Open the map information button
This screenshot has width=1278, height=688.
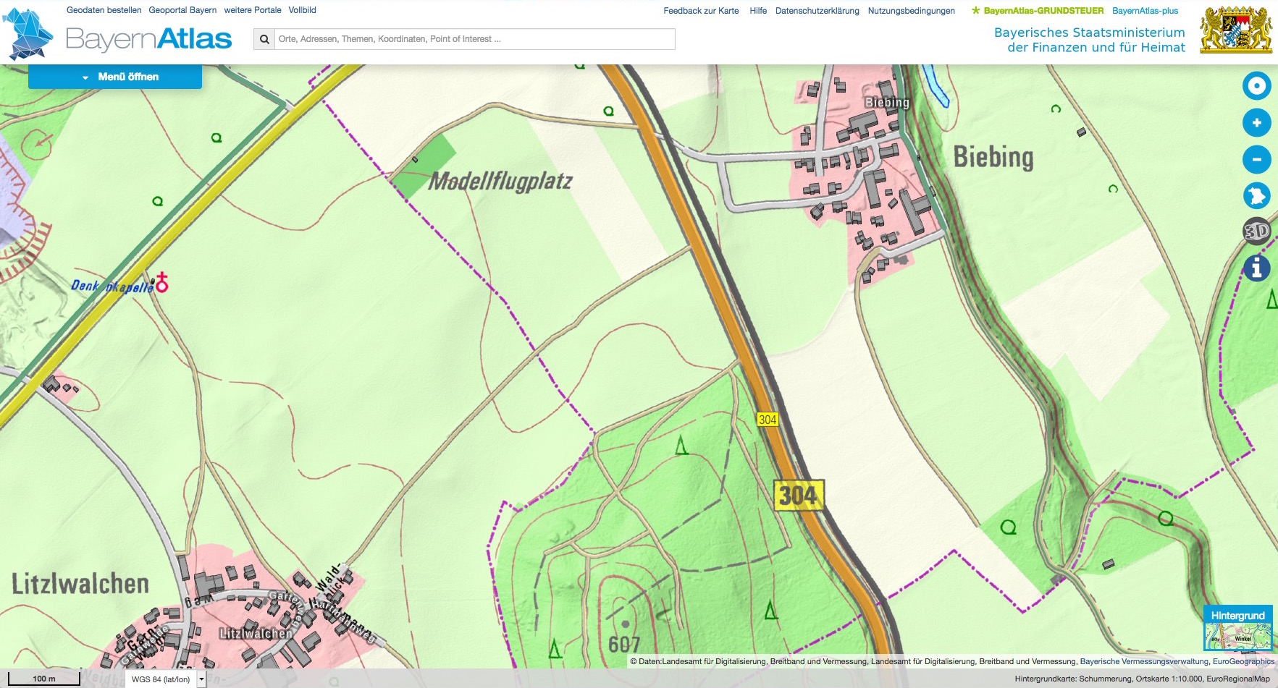click(x=1257, y=268)
